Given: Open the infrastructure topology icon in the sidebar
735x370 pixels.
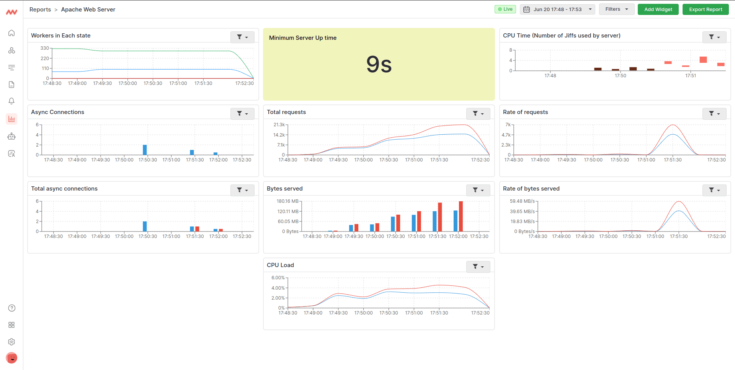Looking at the screenshot, I should [11, 50].
